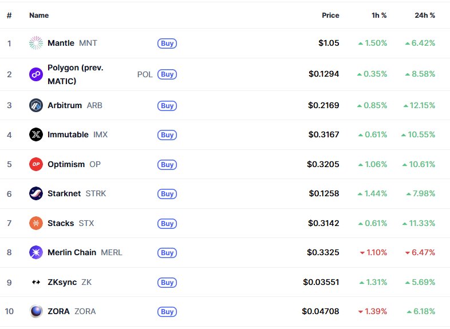
Task: Click the Arbitrum logo icon
Action: (x=36, y=105)
